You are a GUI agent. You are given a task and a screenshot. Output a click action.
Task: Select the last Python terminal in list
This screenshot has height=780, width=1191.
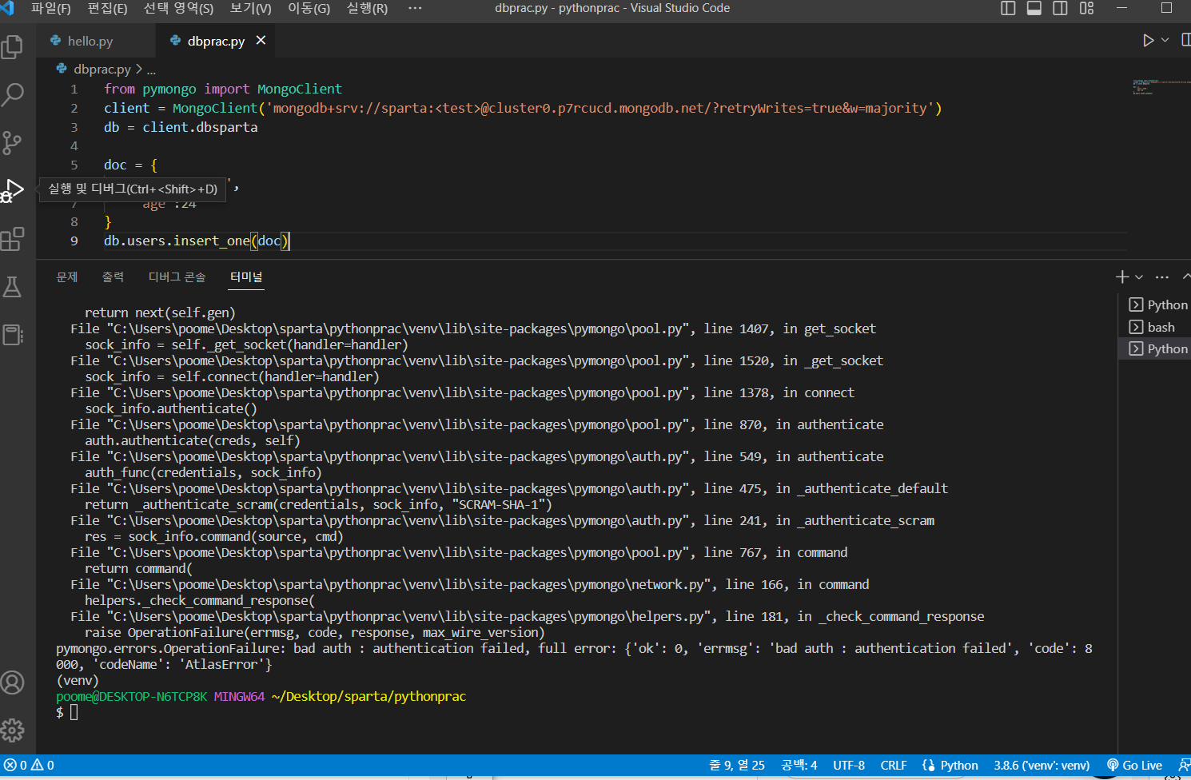coord(1157,348)
